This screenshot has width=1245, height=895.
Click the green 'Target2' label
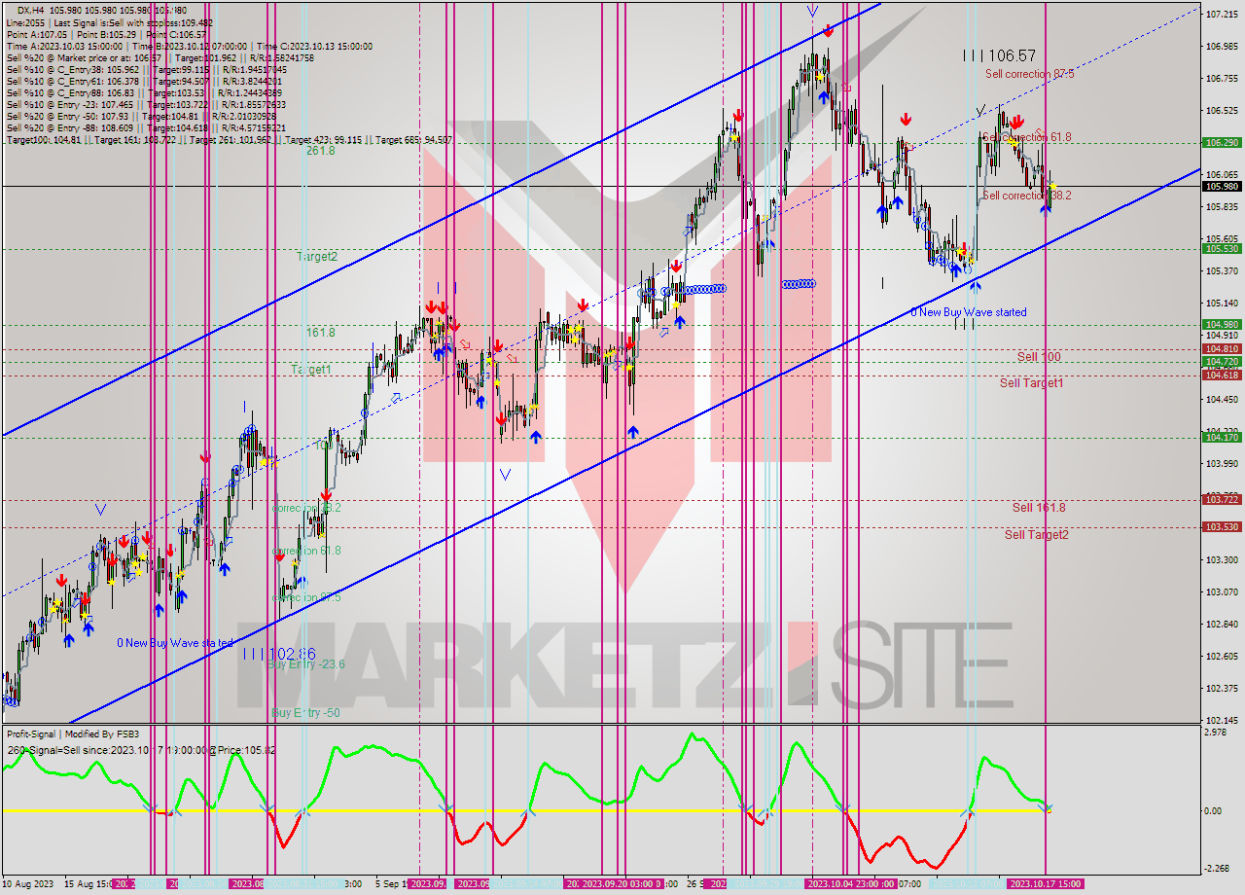tap(317, 257)
